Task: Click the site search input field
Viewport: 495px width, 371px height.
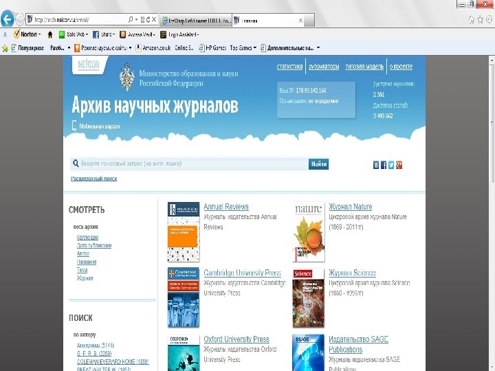Action: [190, 164]
